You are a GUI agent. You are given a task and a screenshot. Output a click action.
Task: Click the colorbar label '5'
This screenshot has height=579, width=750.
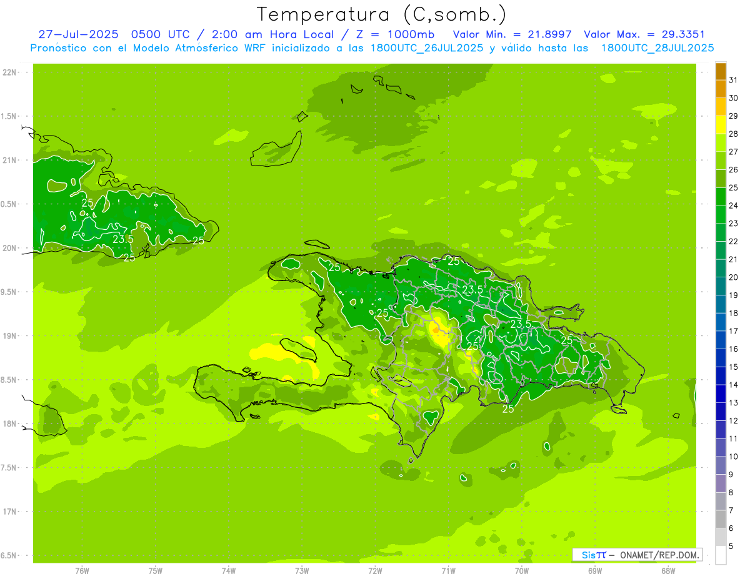pos(731,547)
